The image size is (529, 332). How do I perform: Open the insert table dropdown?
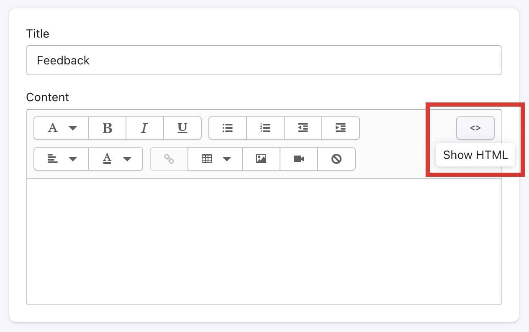[x=215, y=159]
